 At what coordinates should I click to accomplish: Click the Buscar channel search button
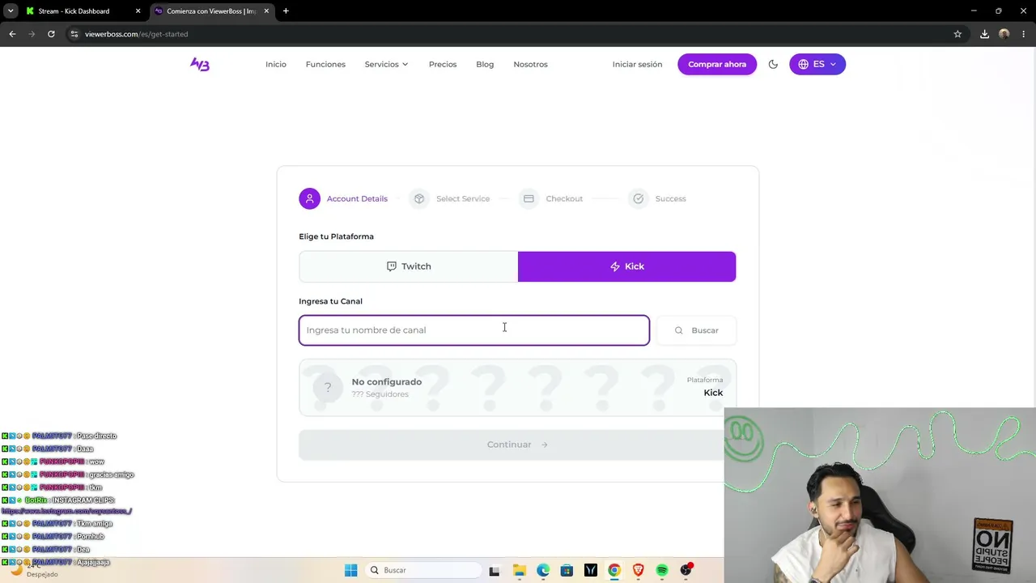pyautogui.click(x=696, y=330)
